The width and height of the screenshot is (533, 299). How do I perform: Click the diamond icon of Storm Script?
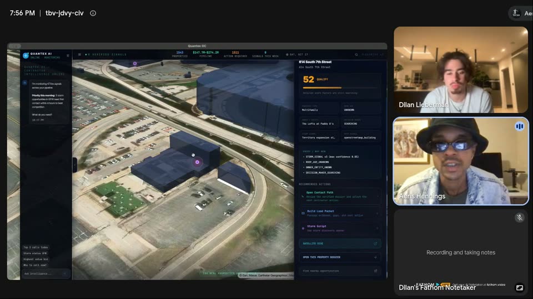pyautogui.click(x=303, y=228)
